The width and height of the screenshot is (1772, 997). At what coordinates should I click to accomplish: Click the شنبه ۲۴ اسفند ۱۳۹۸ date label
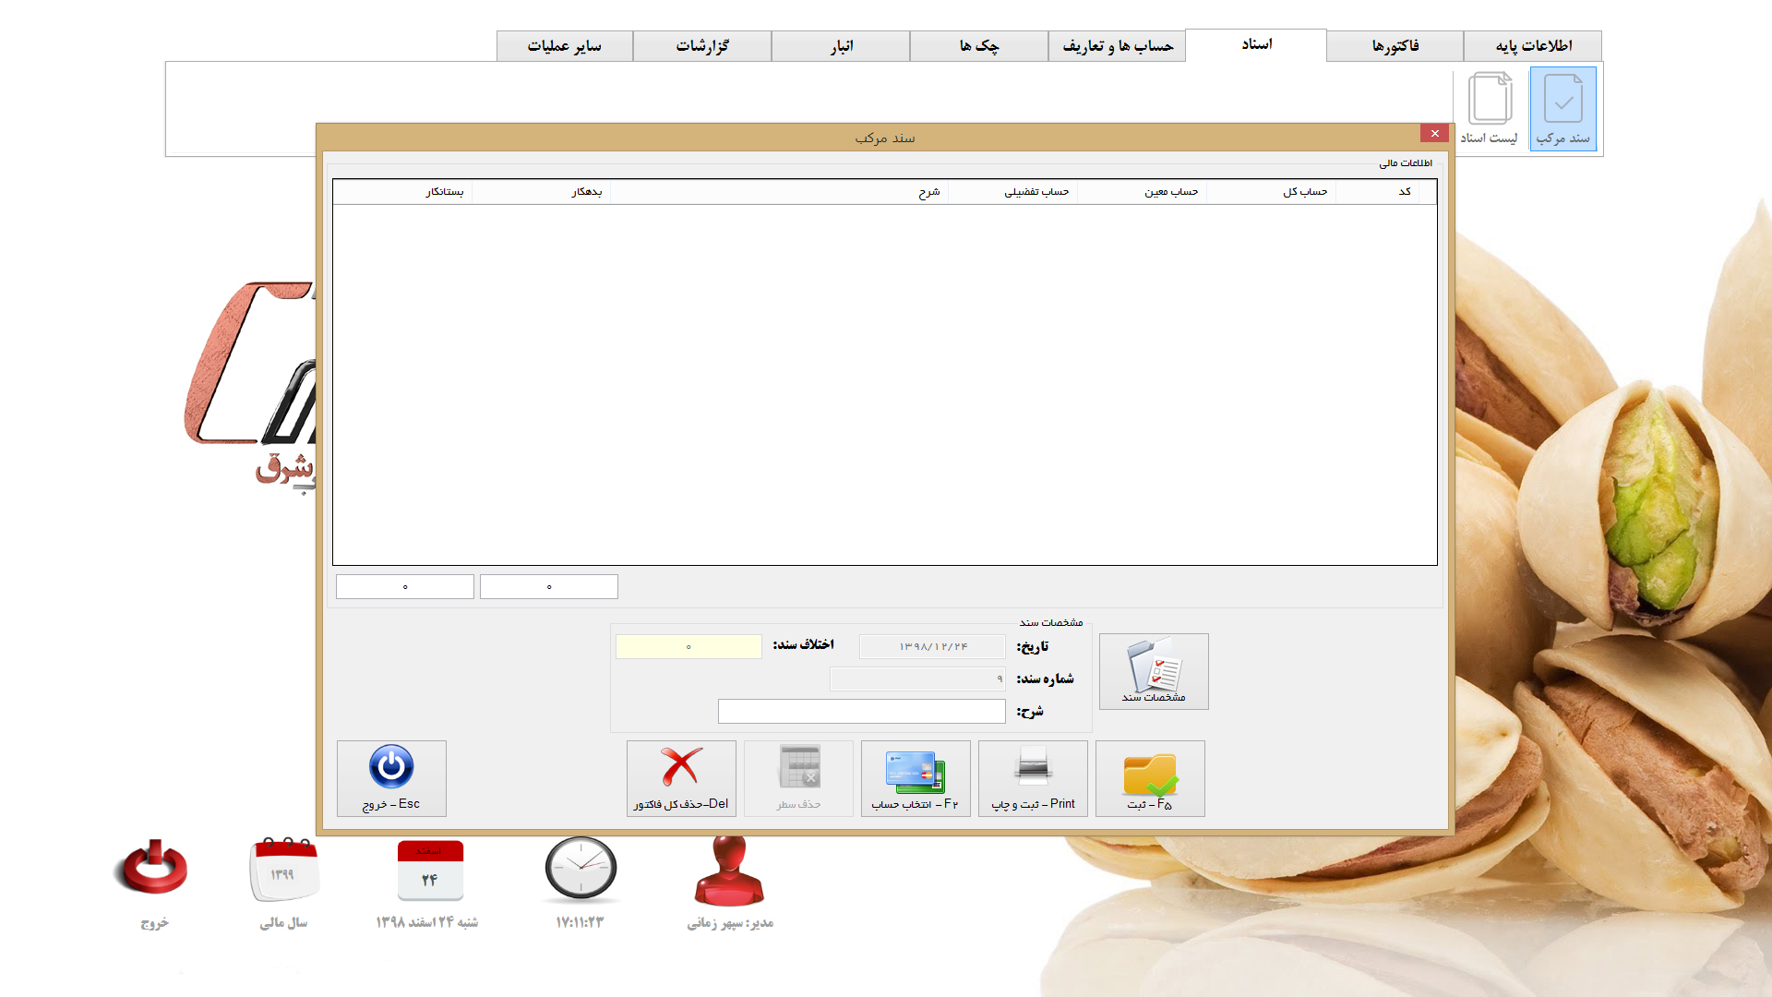(426, 922)
